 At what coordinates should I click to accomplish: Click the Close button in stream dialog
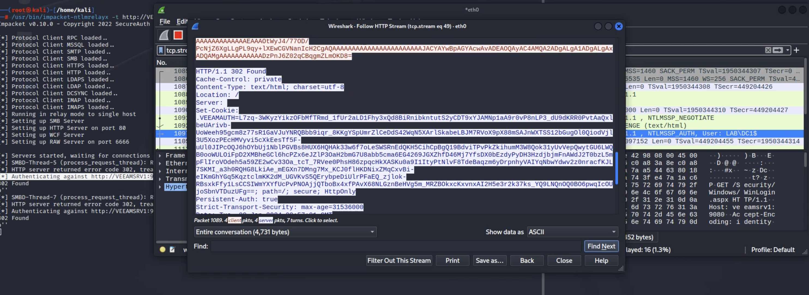pos(564,260)
